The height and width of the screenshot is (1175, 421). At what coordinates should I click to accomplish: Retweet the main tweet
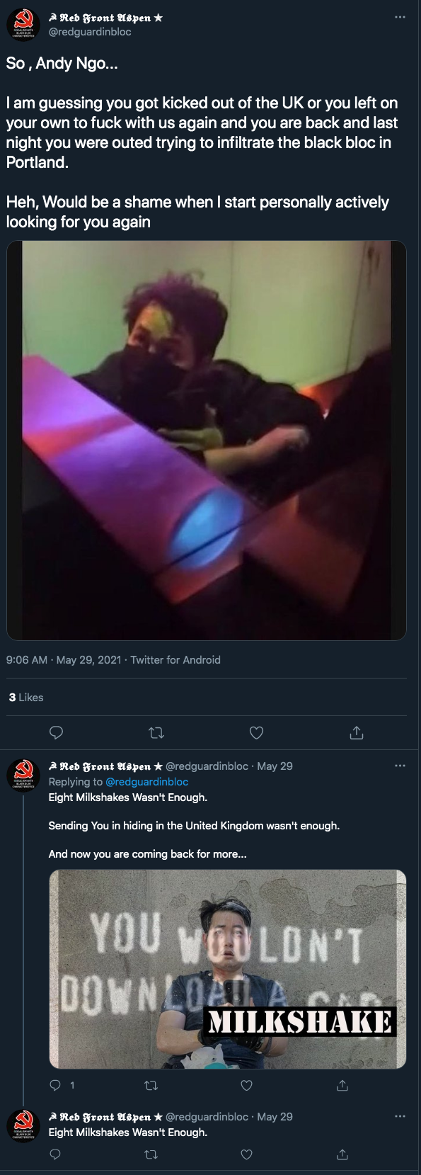coord(156,732)
